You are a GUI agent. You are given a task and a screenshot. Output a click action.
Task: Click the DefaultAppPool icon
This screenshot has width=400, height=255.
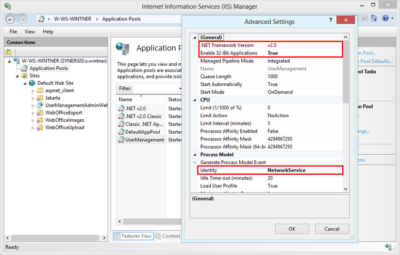point(121,132)
